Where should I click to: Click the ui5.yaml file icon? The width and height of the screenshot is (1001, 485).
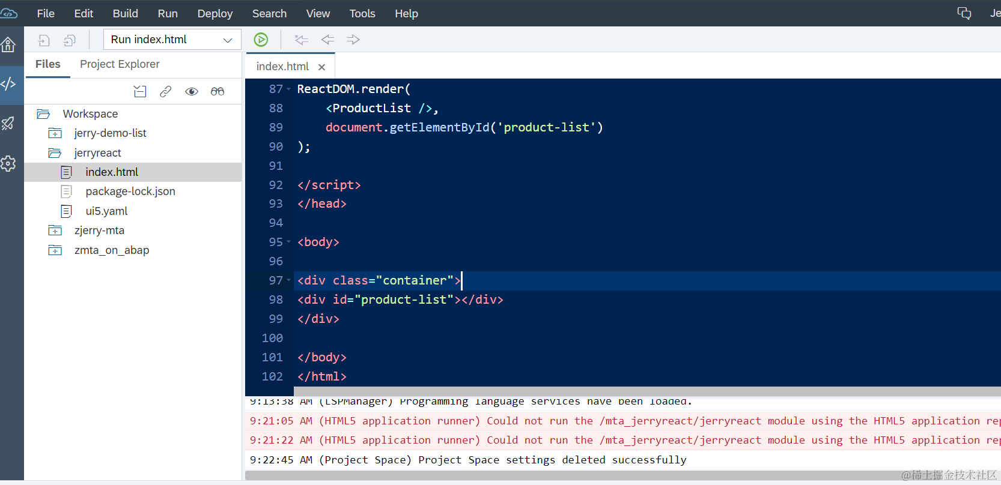click(67, 211)
